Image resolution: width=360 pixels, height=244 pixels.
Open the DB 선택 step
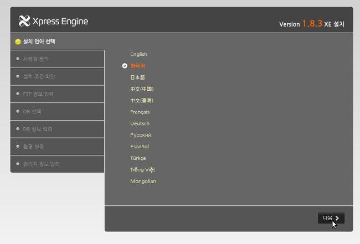pyautogui.click(x=58, y=111)
